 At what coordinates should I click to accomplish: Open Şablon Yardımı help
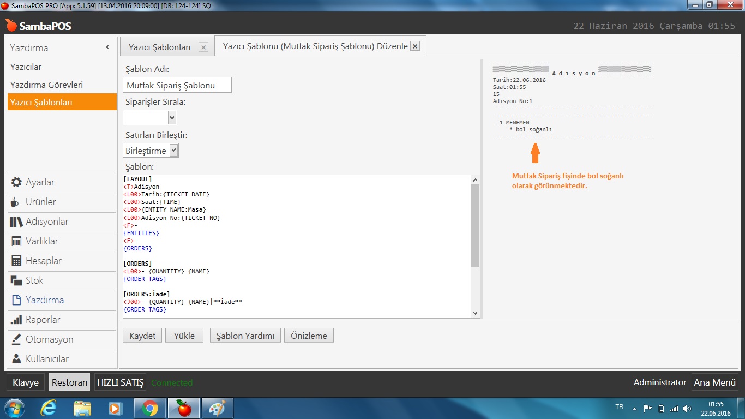245,336
